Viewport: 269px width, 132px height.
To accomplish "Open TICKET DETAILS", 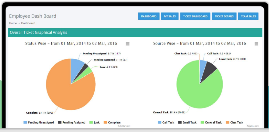I will (x=224, y=16).
